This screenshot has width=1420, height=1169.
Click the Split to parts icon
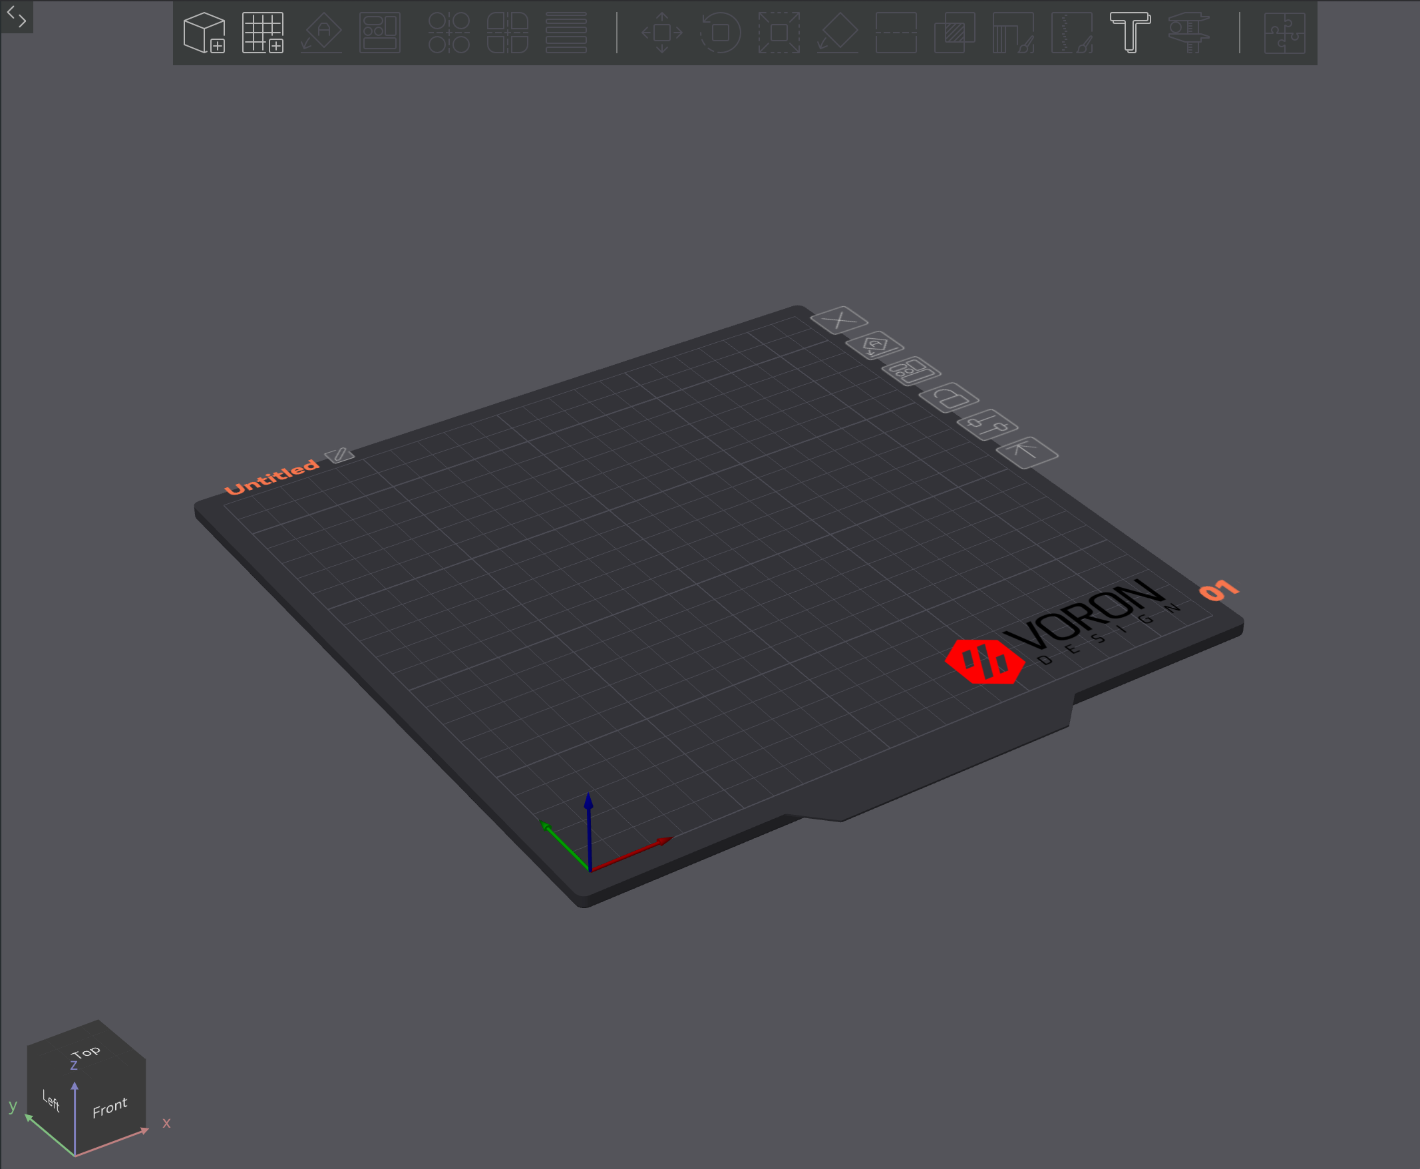click(x=508, y=33)
